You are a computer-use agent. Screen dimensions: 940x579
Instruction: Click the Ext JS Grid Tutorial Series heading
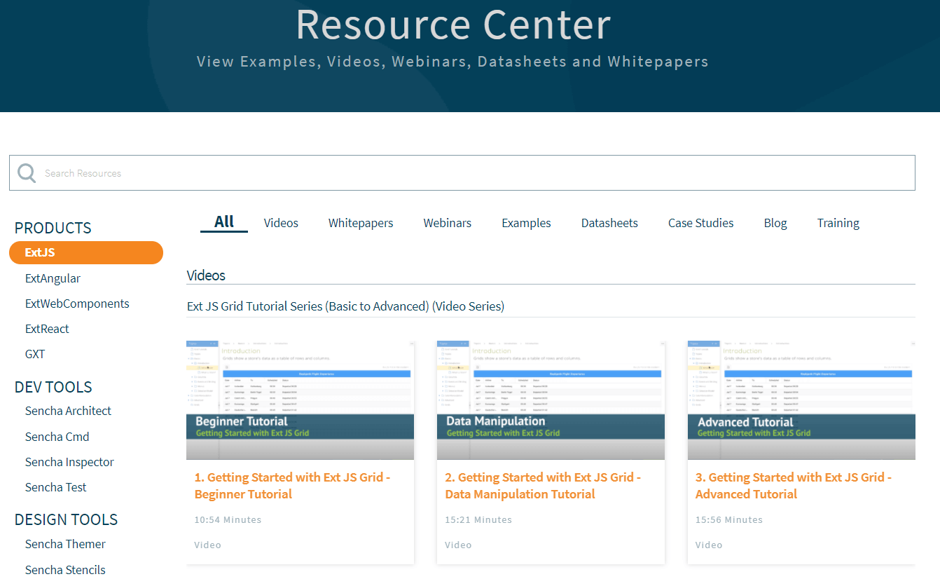point(345,306)
